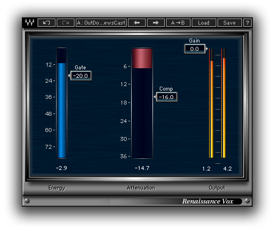Open the preset name menu A: OutDo...ewsCast
The image size is (278, 227).
[x=101, y=23]
